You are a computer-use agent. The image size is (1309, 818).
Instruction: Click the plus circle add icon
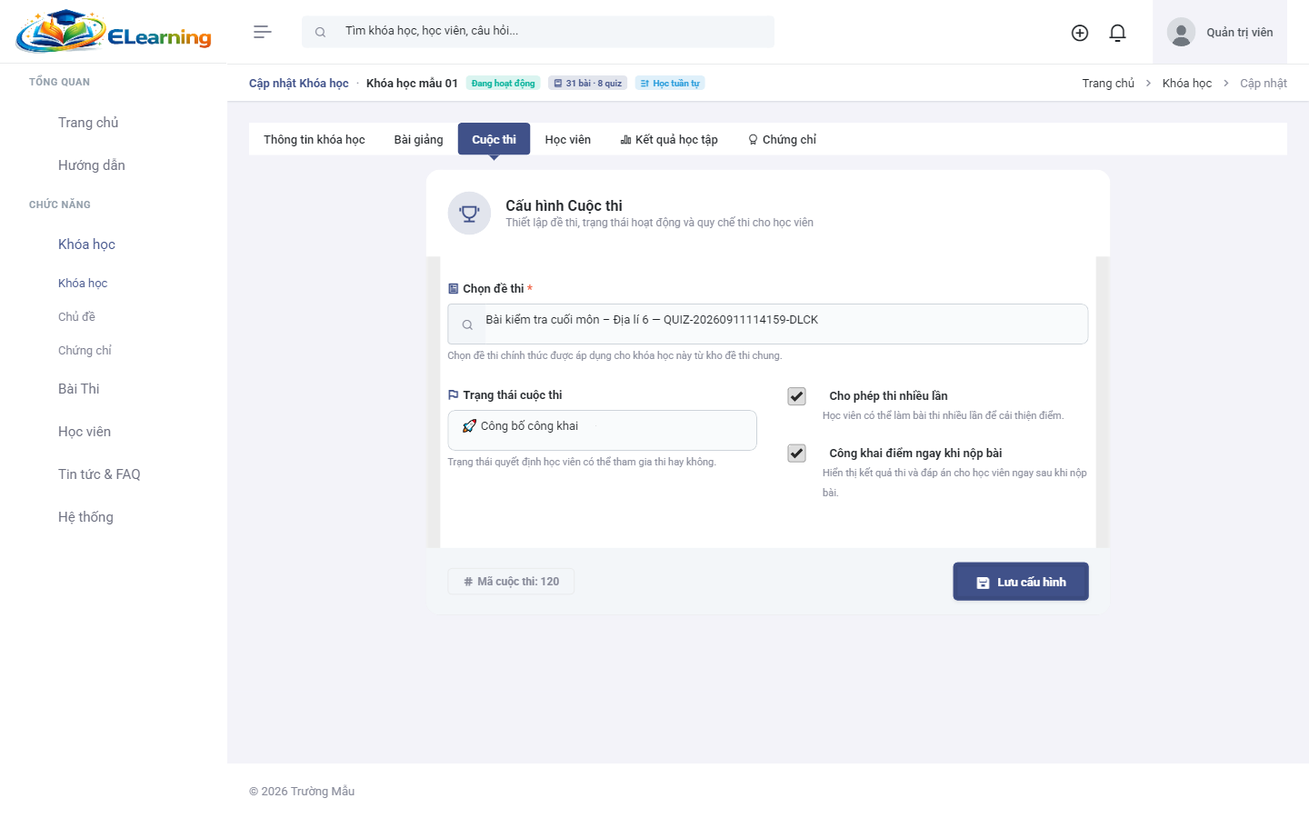(1080, 33)
